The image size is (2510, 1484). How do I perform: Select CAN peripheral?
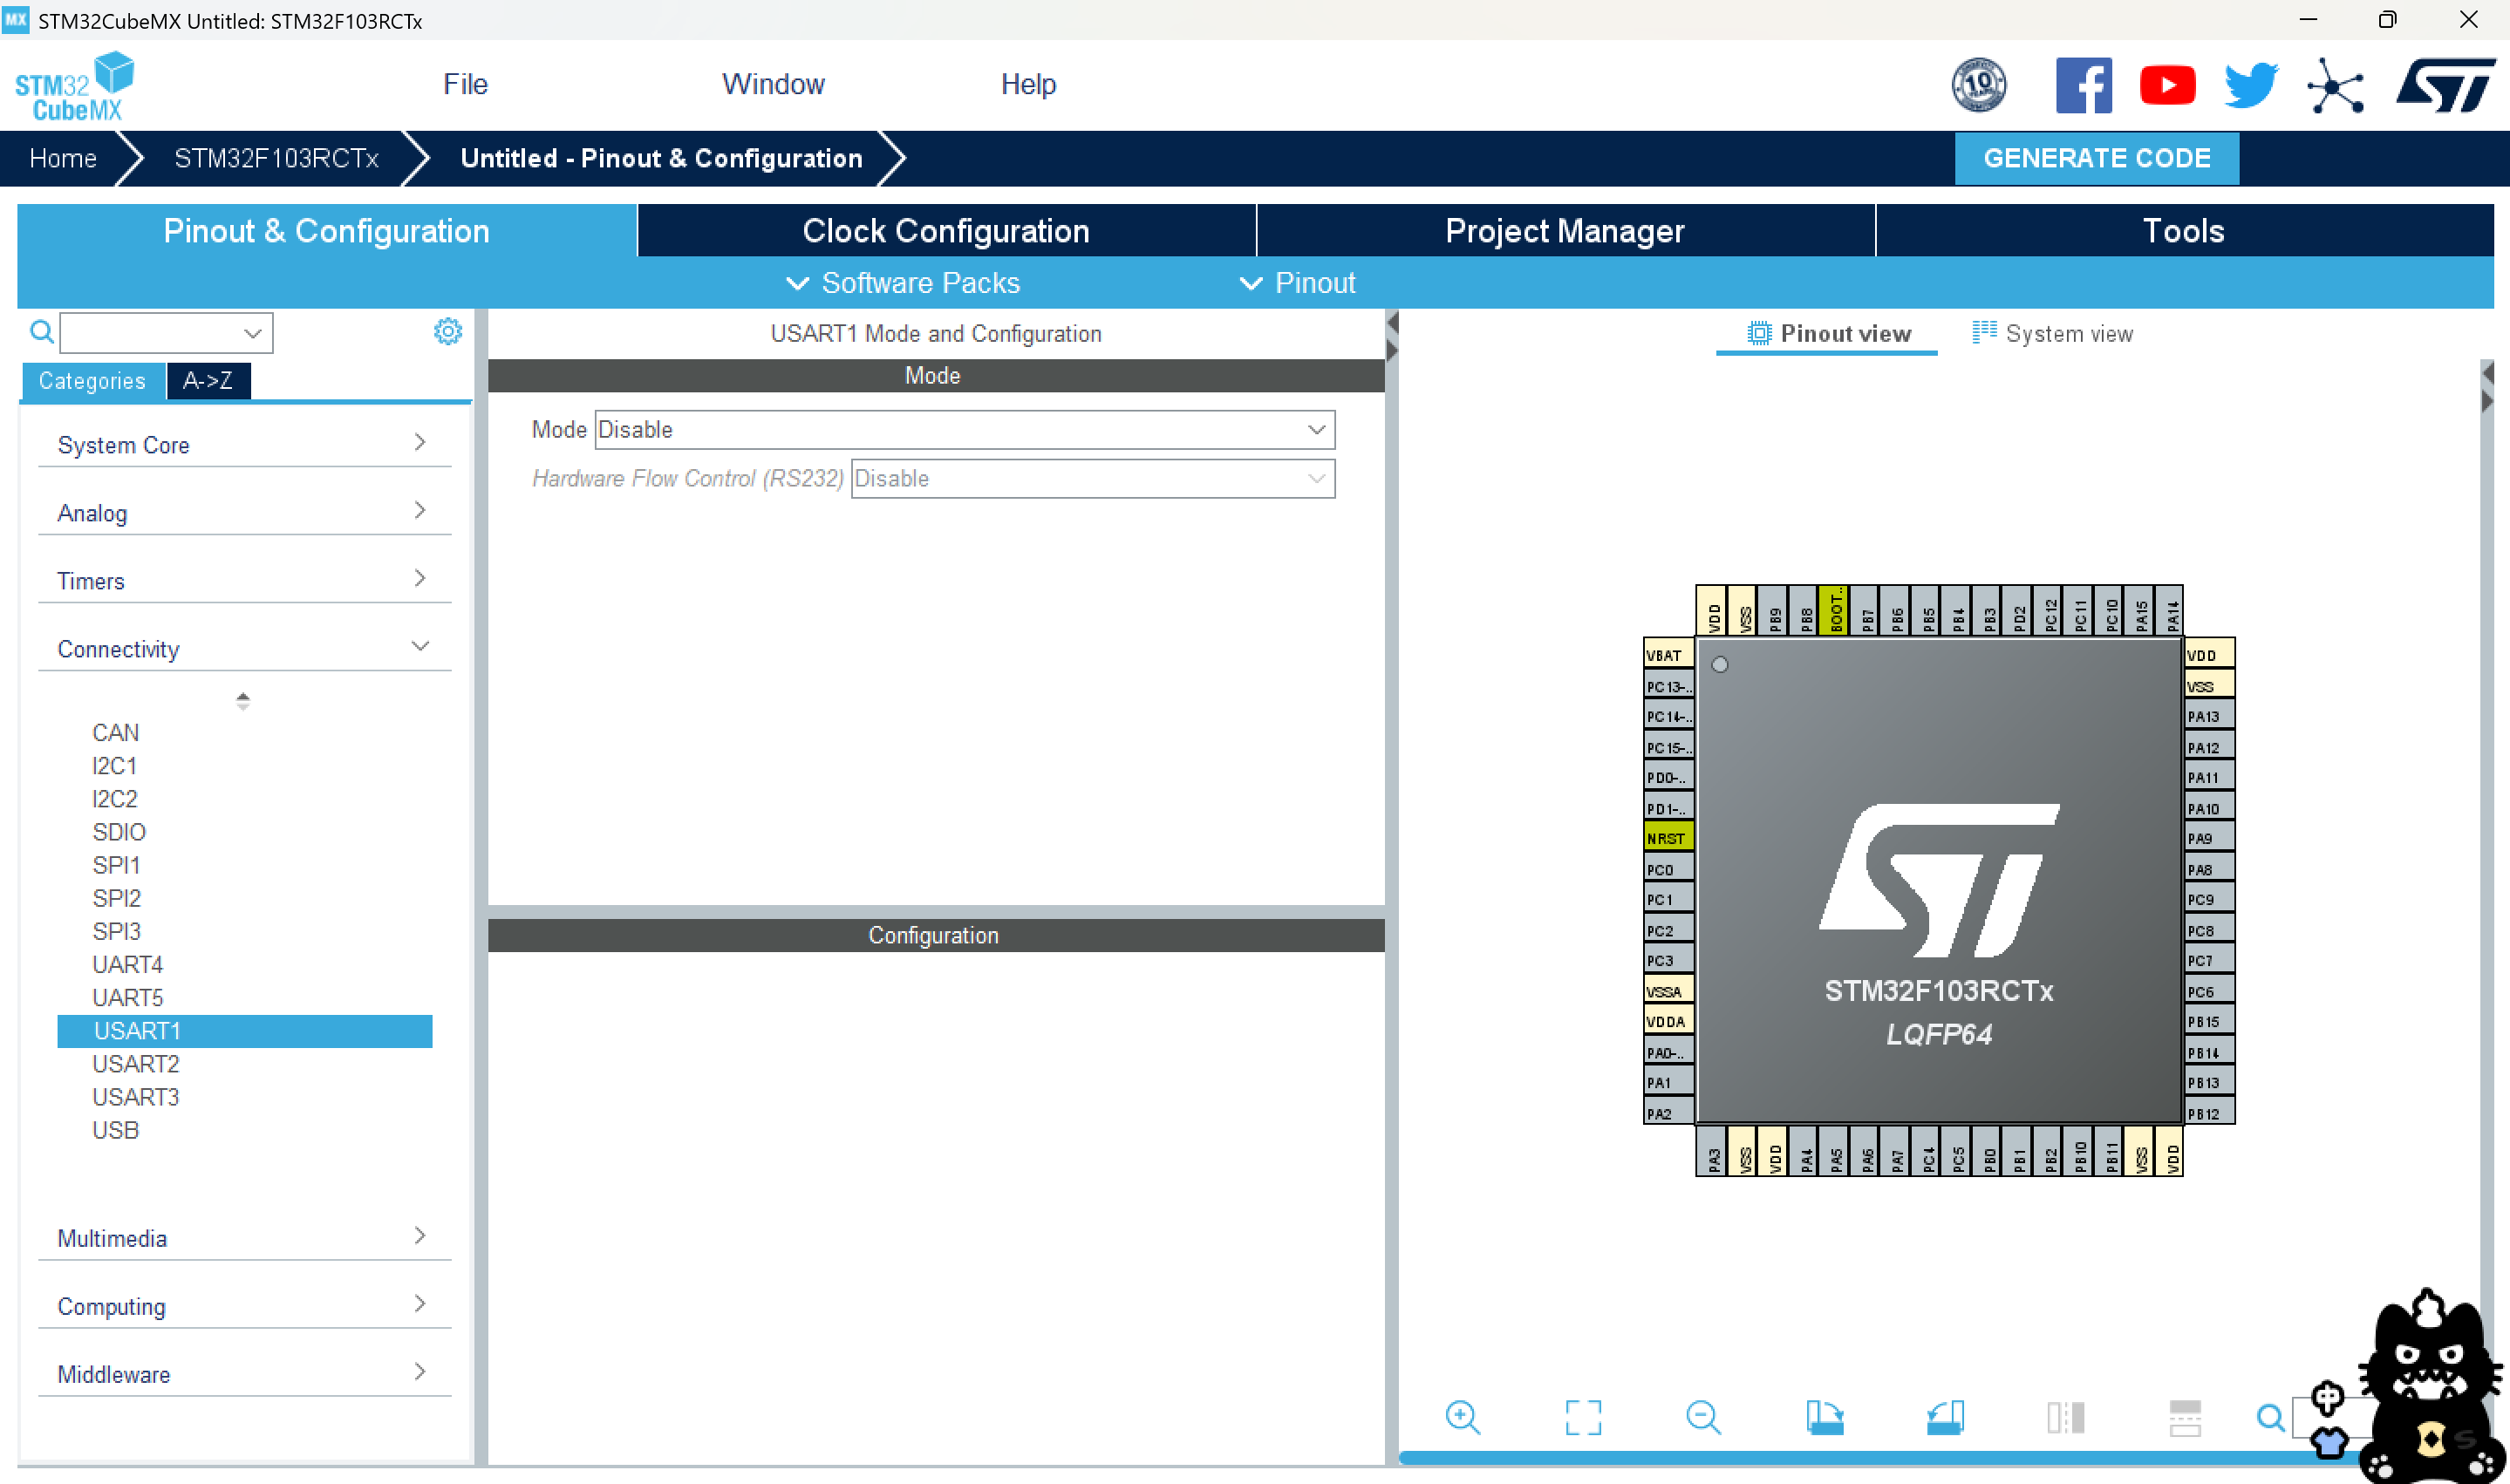click(x=116, y=732)
